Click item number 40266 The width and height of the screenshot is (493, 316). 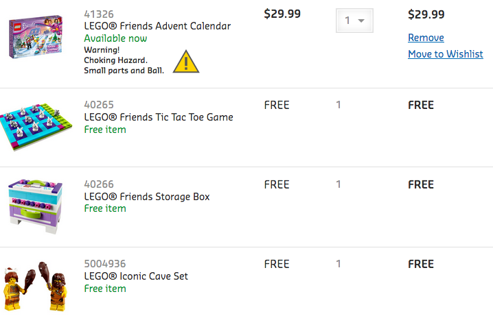coord(99,184)
